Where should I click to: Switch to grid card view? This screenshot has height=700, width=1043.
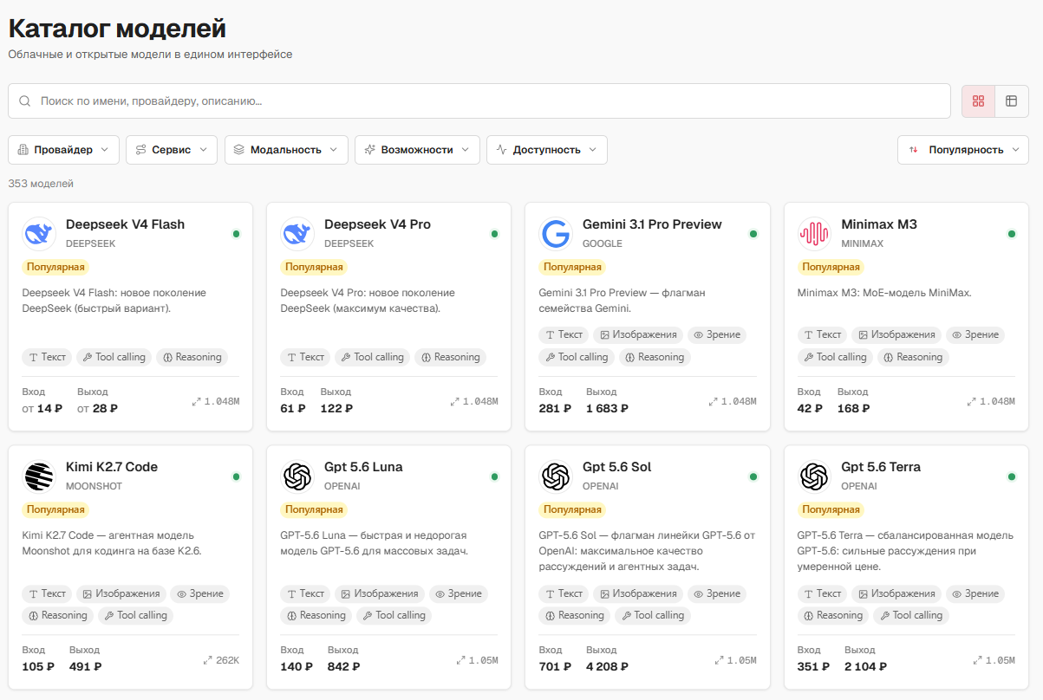click(x=978, y=101)
